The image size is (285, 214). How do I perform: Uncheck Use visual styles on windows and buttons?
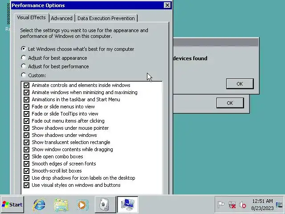coord(27,185)
